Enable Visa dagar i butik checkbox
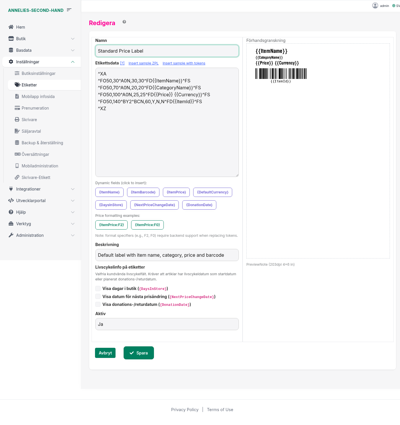 98,289
